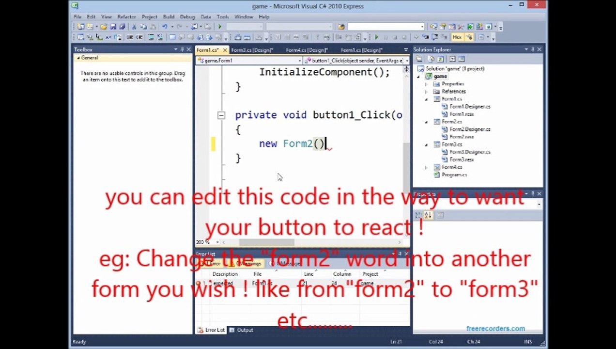Select Solution 'game' root node
Image resolution: width=616 pixels, height=349 pixels.
click(455, 69)
